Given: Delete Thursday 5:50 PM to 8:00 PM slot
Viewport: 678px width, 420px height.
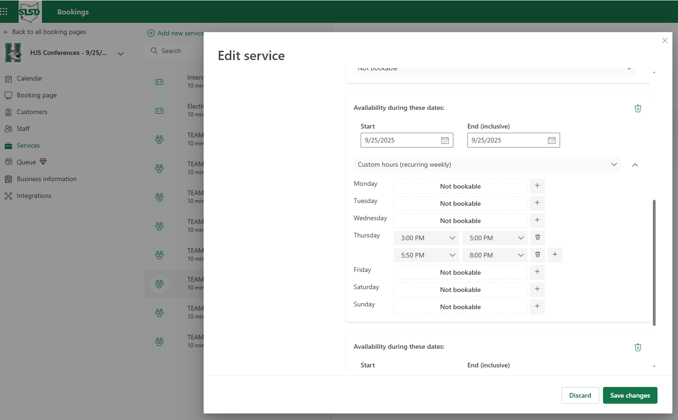Looking at the screenshot, I should (x=537, y=255).
